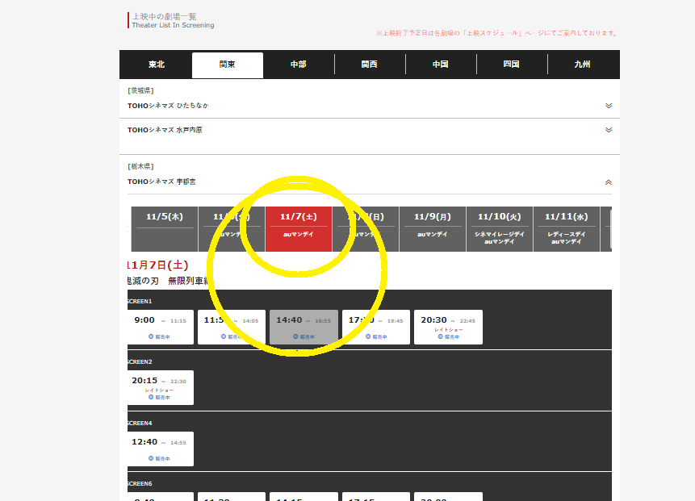This screenshot has width=695, height=501.
Task: Click the red 上映終了予定日 notice text
Action: [x=497, y=33]
